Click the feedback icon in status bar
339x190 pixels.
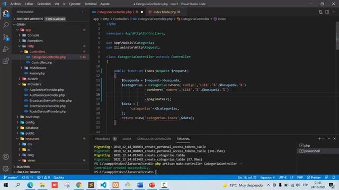(x=326, y=177)
